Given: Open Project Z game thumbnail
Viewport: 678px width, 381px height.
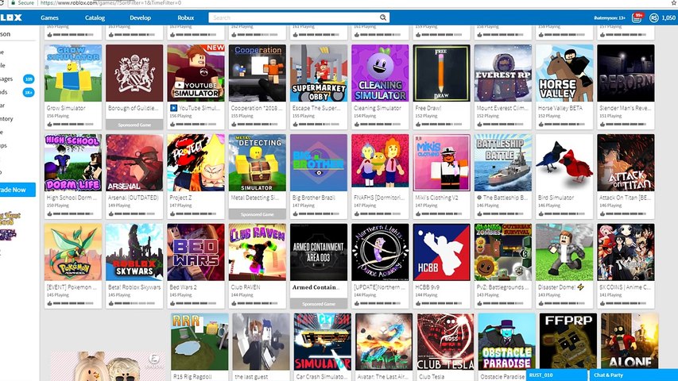Looking at the screenshot, I should (196, 163).
